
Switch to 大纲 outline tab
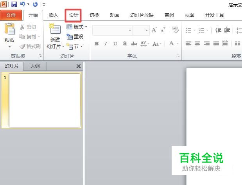pyautogui.click(x=35, y=66)
